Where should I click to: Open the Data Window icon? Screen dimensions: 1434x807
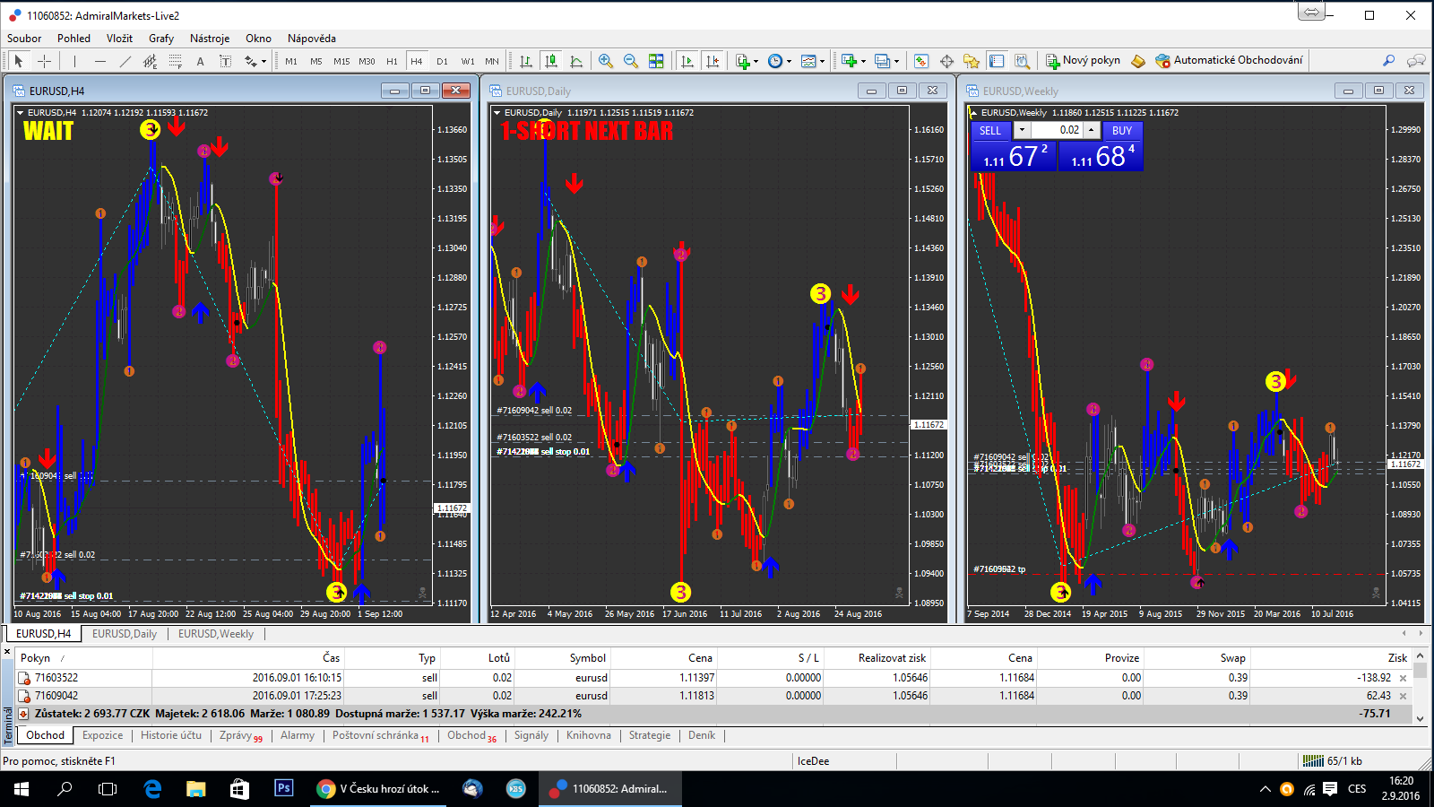tap(946, 61)
